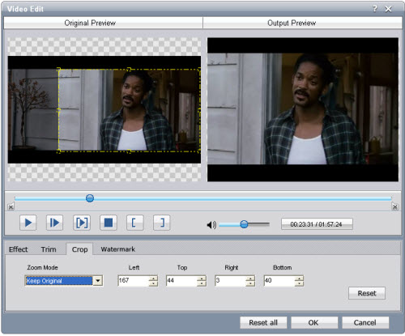Click the Reset all button
The image size is (405, 336).
point(263,322)
